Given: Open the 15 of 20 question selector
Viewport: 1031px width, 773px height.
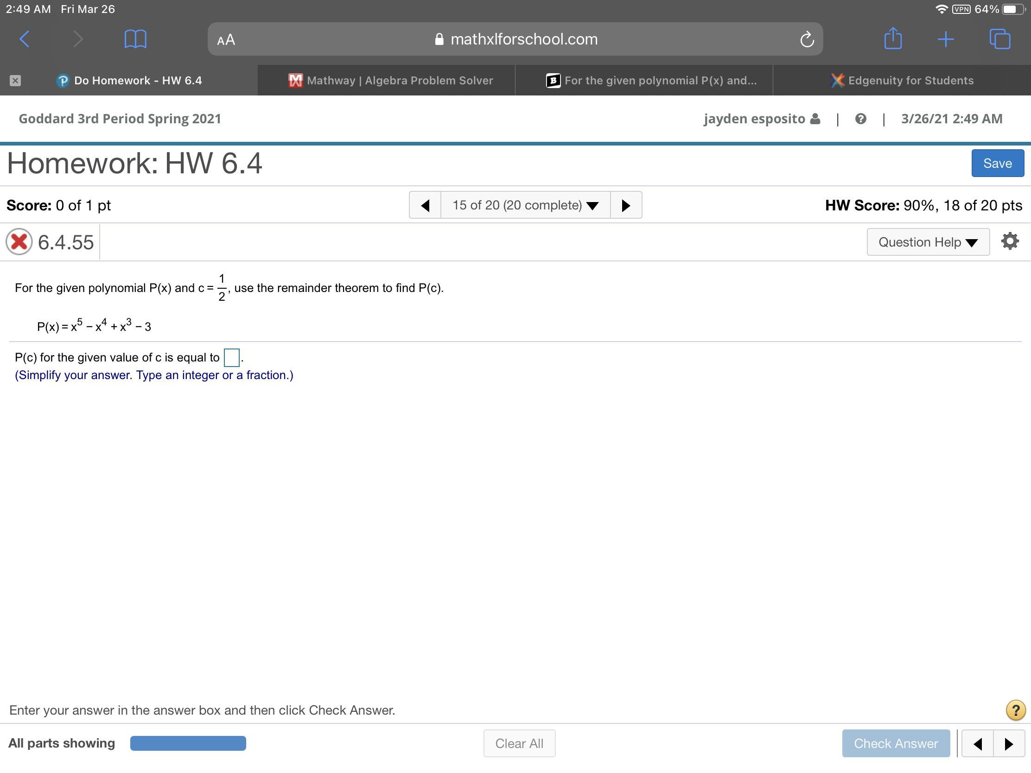Looking at the screenshot, I should [525, 205].
